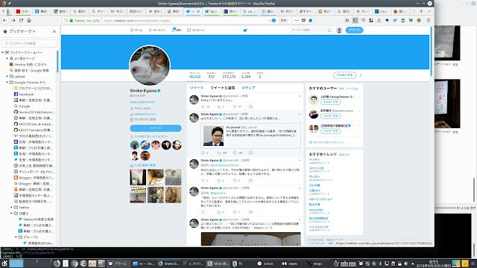Image resolution: width=477 pixels, height=268 pixels.
Task: Open Shoko Egawa's cat profile picture
Action: (x=150, y=66)
